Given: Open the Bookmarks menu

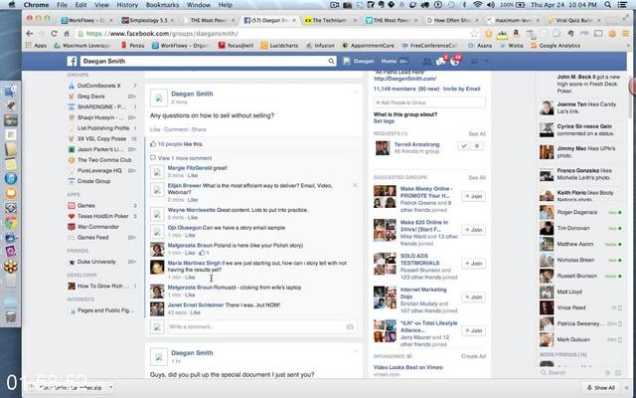Looking at the screenshot, I should (x=162, y=5).
